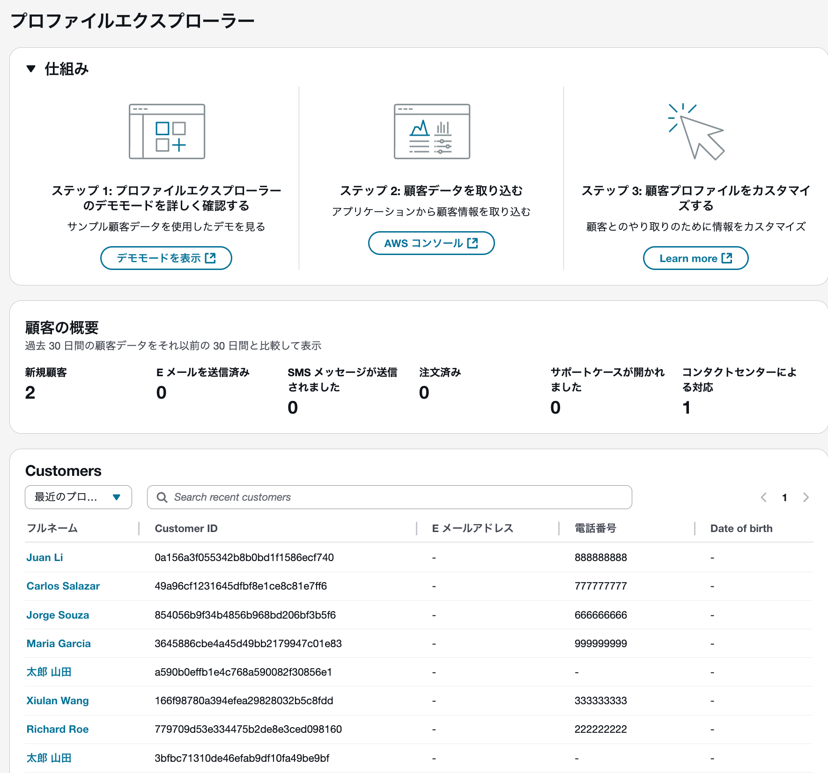The width and height of the screenshot is (828, 773).
Task: Click external link icon in デモモードを表示
Action: tap(210, 258)
